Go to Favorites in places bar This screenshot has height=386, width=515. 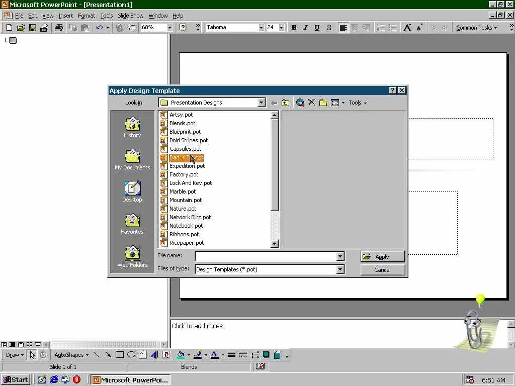(x=132, y=224)
